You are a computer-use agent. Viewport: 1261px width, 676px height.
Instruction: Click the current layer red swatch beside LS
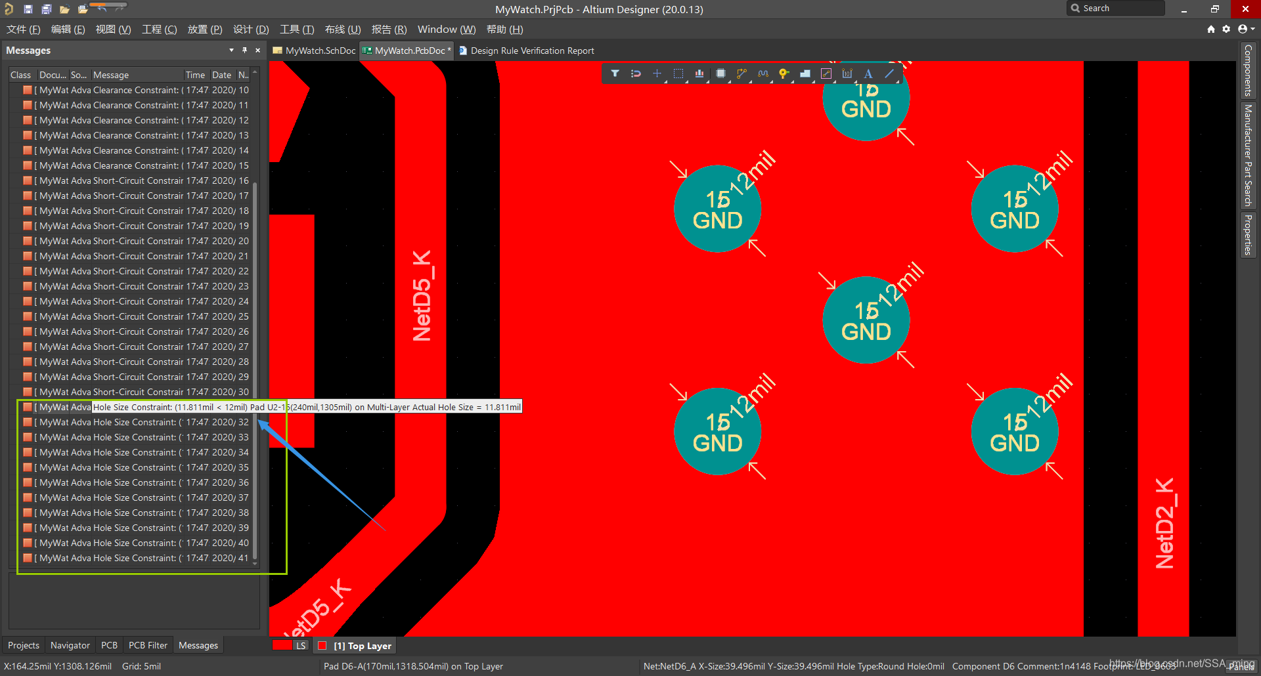pos(282,646)
